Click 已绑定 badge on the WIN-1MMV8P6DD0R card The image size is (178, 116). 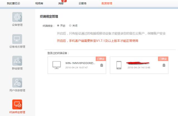pos(101,59)
